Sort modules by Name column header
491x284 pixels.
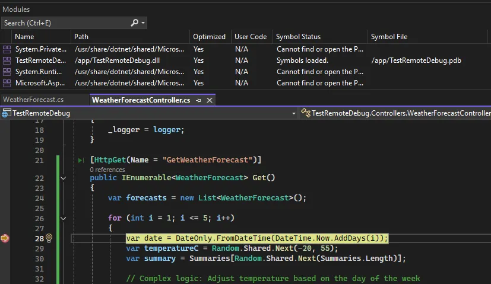click(24, 37)
